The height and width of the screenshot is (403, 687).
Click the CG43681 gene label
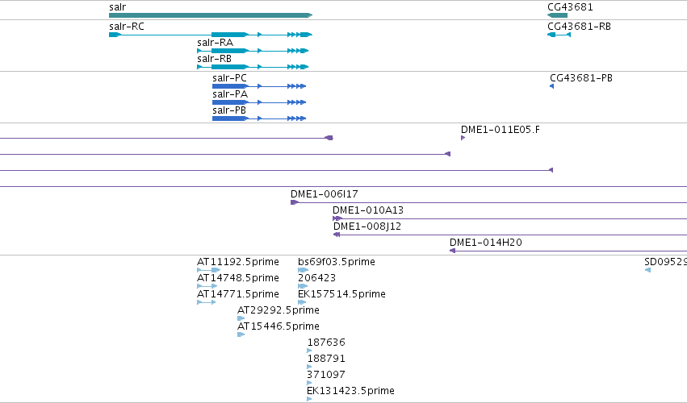click(570, 7)
